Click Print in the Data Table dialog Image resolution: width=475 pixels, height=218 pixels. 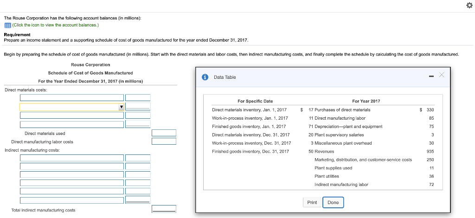tap(312, 202)
